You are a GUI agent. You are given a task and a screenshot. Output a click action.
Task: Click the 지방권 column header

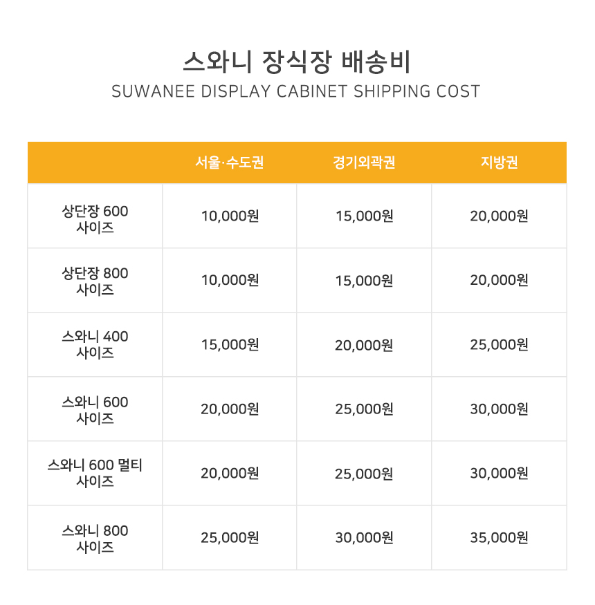coord(499,162)
